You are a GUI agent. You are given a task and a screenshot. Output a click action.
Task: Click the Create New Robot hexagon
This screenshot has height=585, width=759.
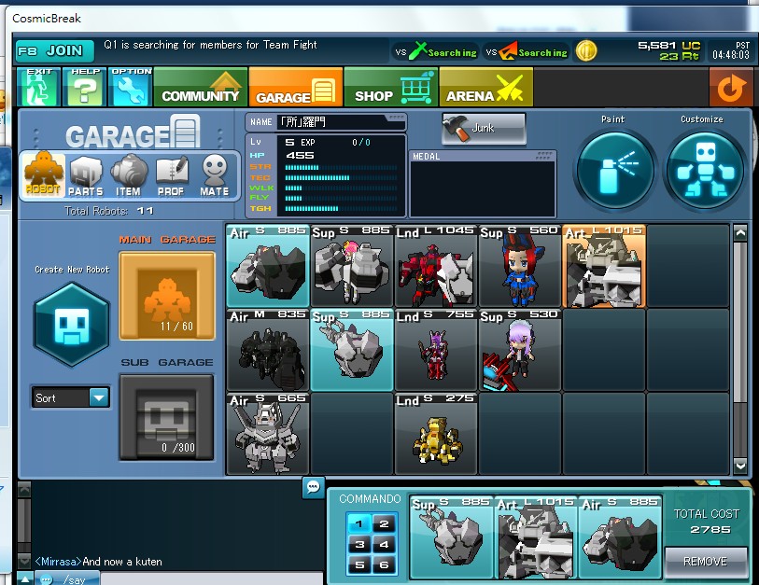pyautogui.click(x=72, y=325)
